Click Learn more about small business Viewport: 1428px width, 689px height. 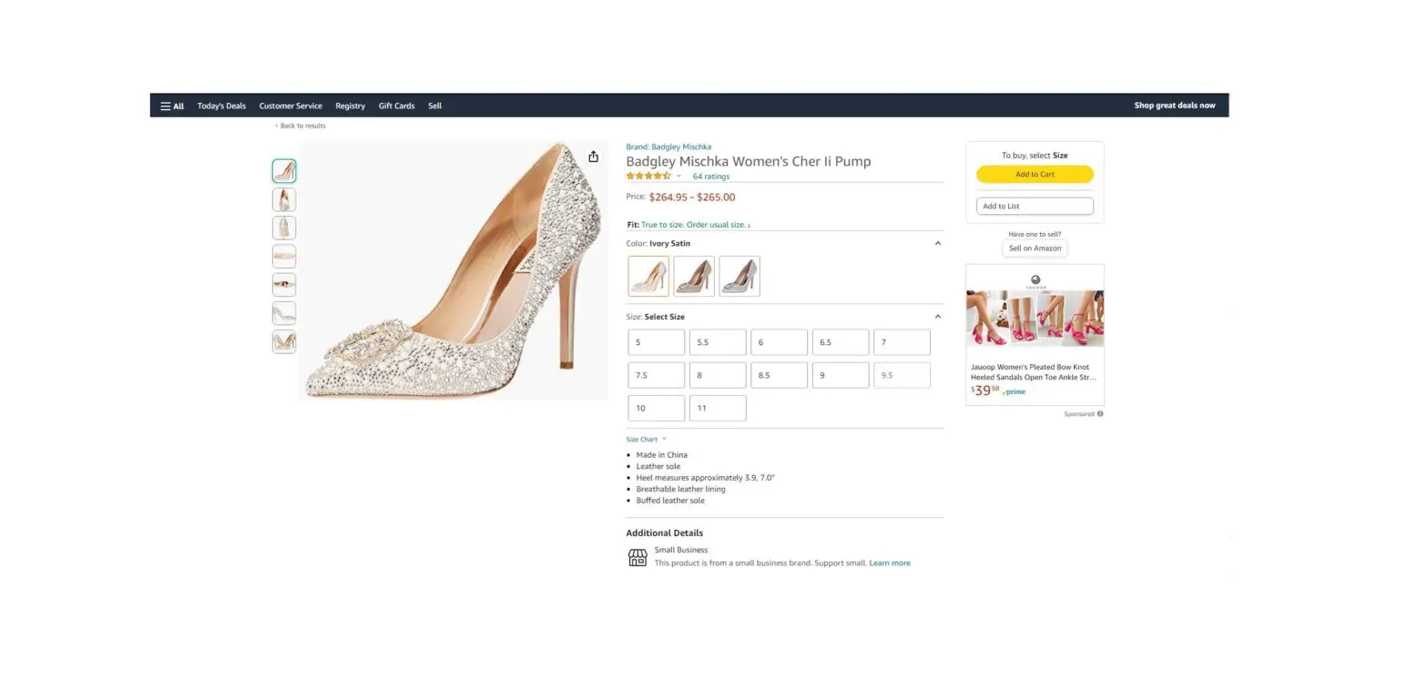[890, 563]
